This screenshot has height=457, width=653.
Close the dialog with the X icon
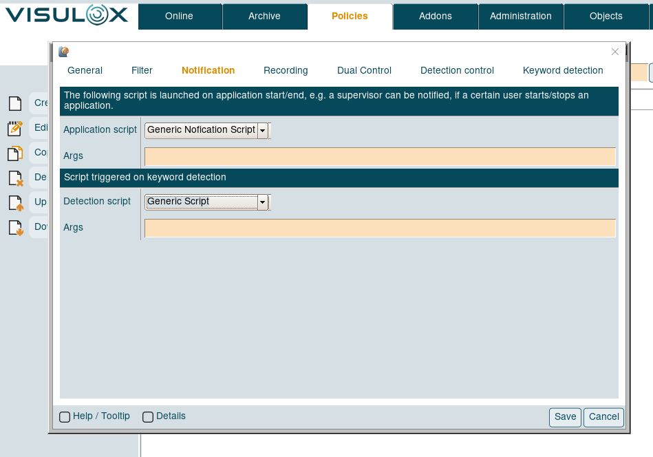click(615, 52)
